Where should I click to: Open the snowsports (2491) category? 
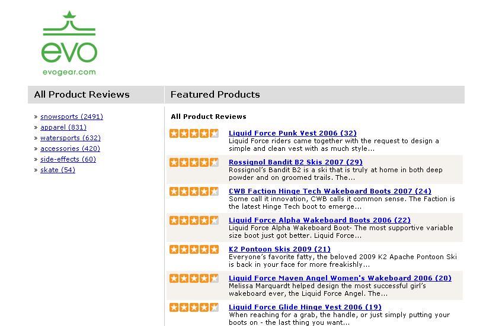72,117
